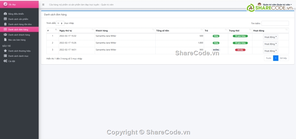This screenshot has width=296, height=139.
Task: Open Danh sách danh mục in the sidebar
Action: click(x=18, y=56)
